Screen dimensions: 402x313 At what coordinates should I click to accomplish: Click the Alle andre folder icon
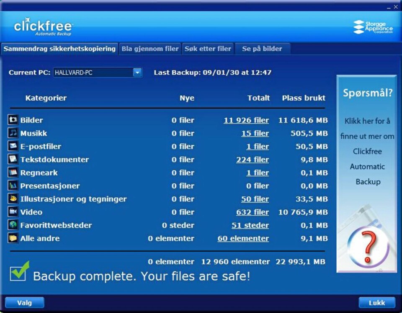coord(13,238)
